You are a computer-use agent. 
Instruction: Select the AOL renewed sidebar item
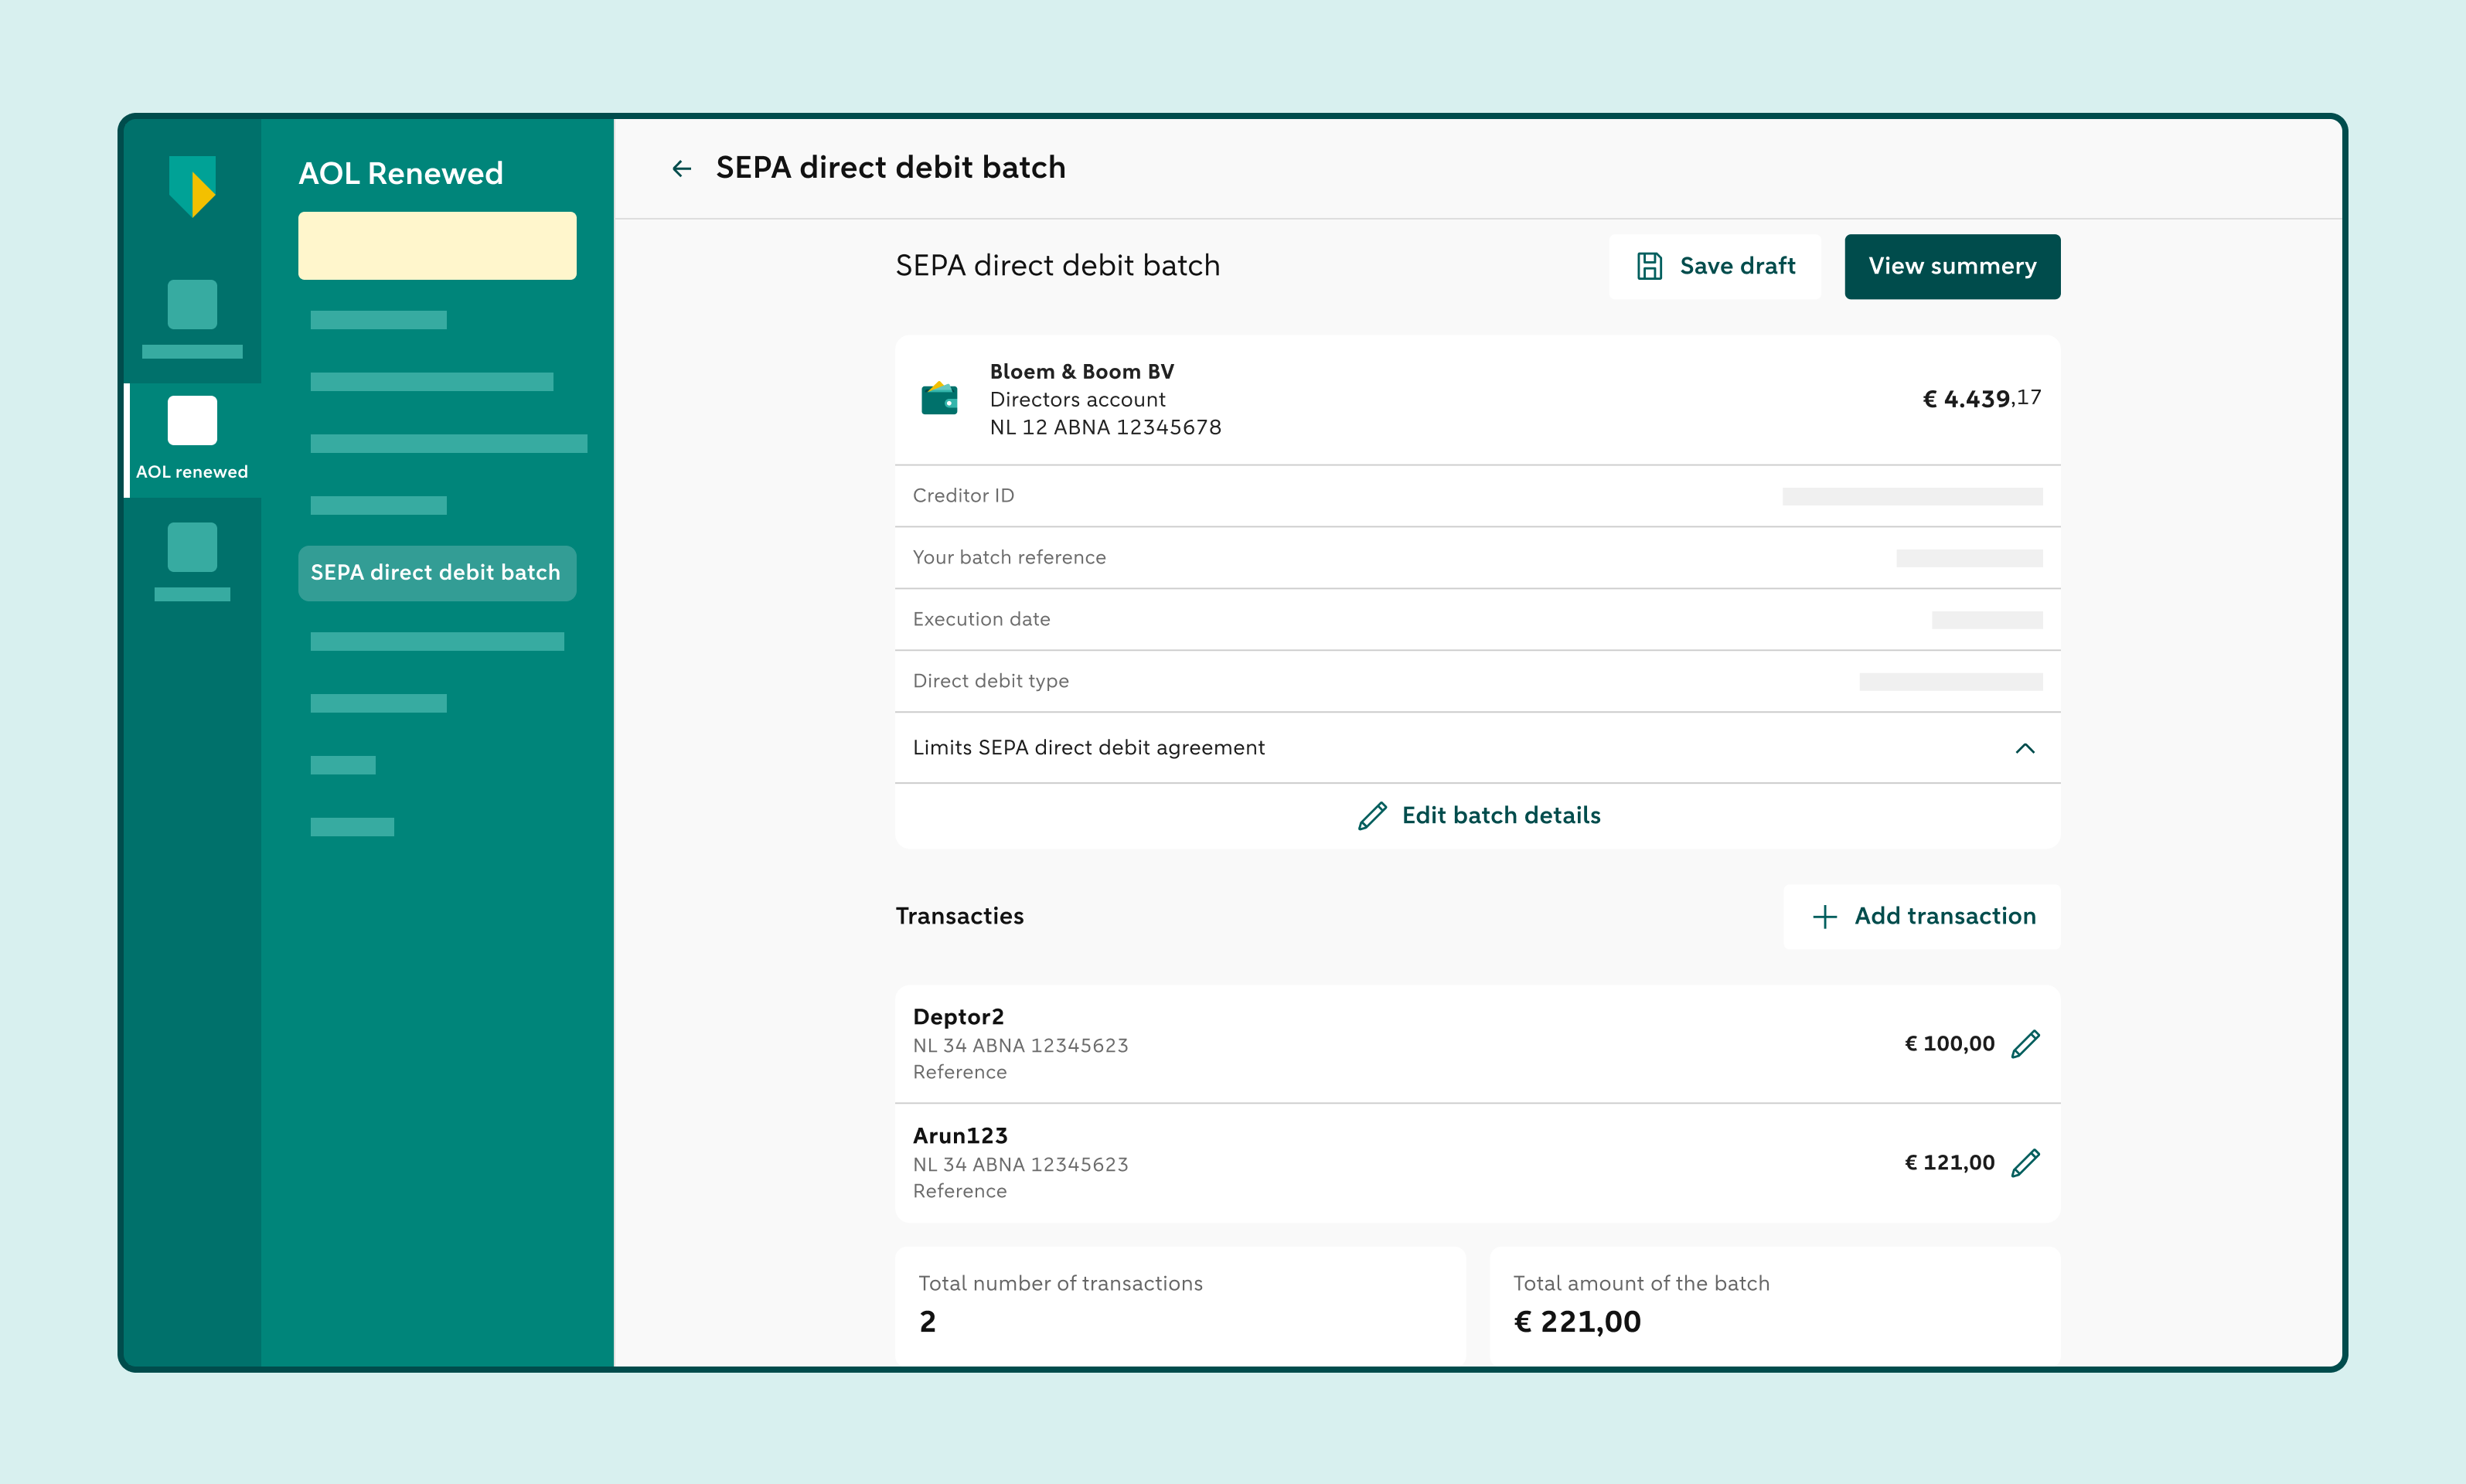(192, 440)
